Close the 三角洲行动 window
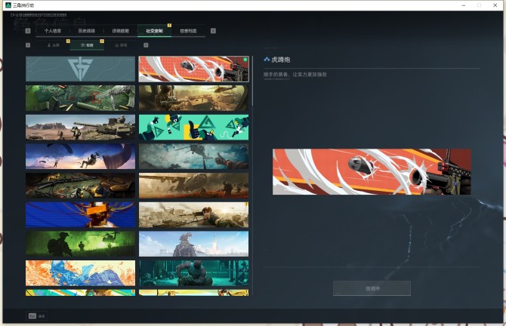Image resolution: width=506 pixels, height=326 pixels. pyautogui.click(x=495, y=5)
